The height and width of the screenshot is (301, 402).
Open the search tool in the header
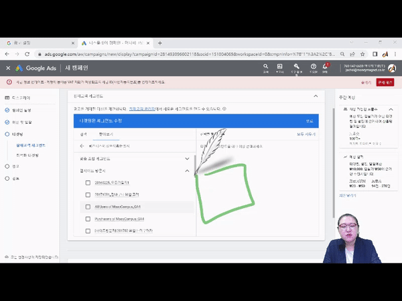(266, 67)
